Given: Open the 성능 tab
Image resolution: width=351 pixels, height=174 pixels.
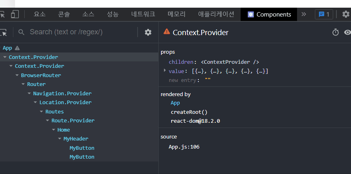Looking at the screenshot, I should [x=112, y=15].
